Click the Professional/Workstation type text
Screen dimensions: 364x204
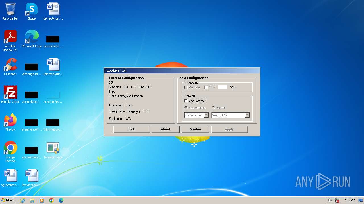[126, 96]
